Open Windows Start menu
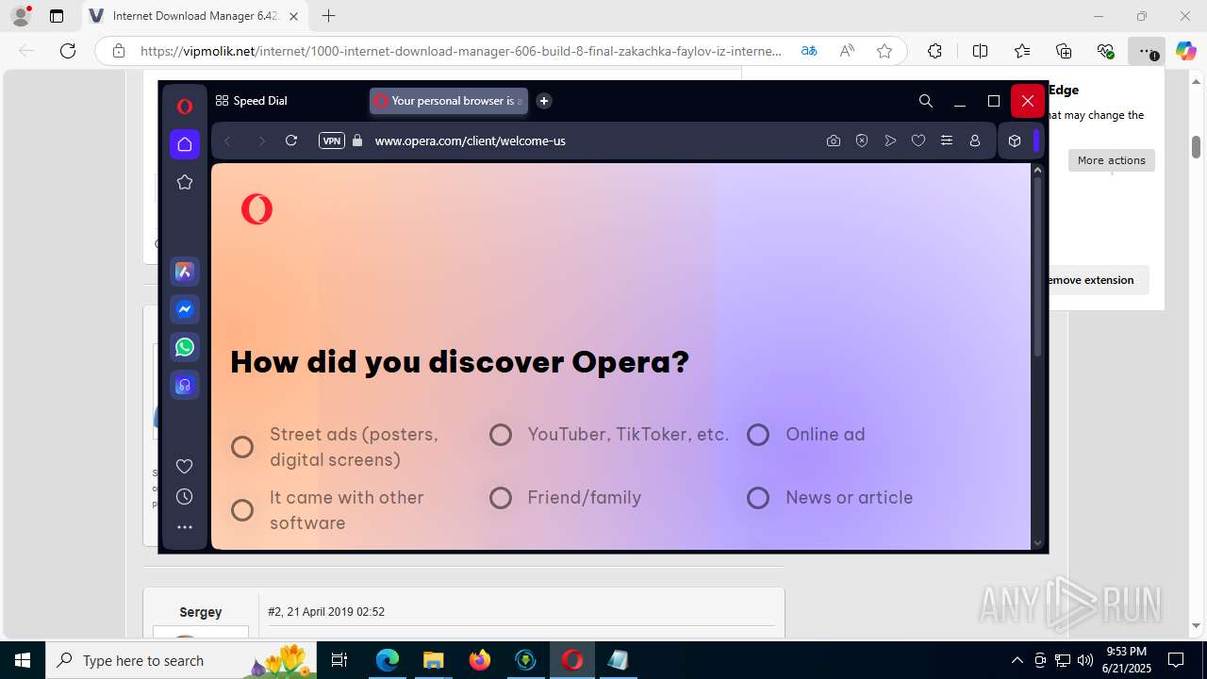This screenshot has height=679, width=1207. coord(23,660)
